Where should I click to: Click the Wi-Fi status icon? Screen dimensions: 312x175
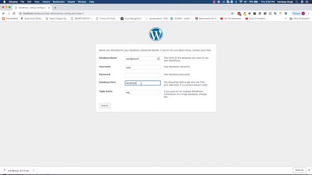click(241, 2)
